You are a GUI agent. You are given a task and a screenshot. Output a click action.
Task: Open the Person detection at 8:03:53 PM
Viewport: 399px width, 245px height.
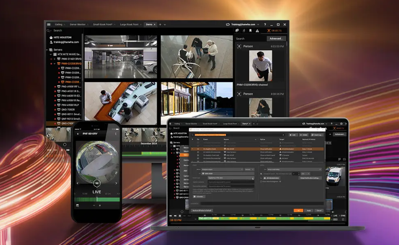260,66
